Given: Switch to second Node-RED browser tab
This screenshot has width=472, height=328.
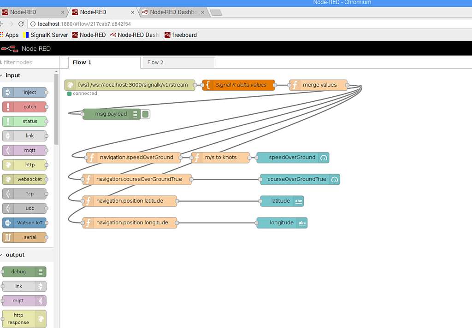Looking at the screenshot, I should [103, 12].
